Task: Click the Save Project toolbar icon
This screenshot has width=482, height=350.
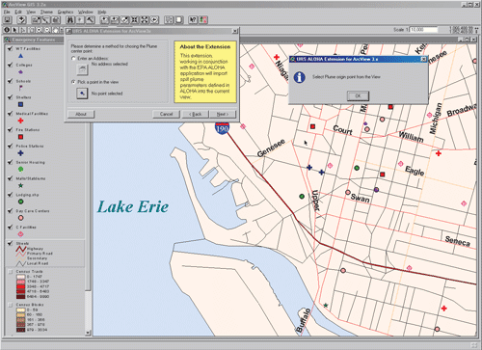Action: coord(8,20)
